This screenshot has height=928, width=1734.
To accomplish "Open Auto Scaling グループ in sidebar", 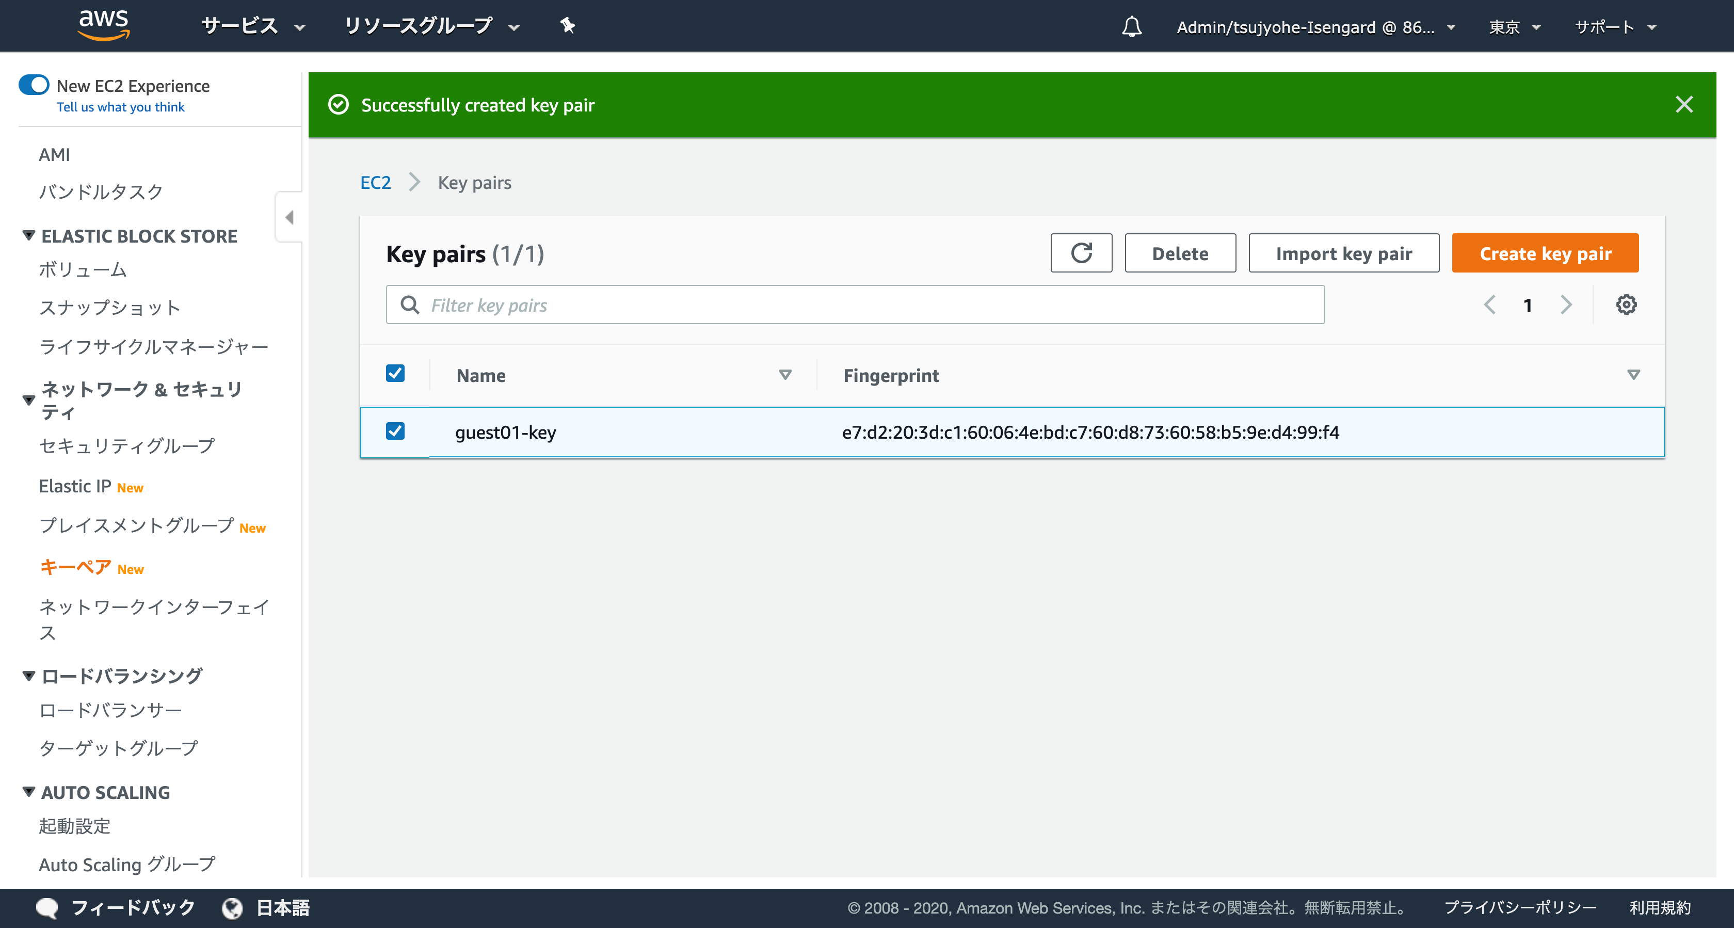I will tap(127, 864).
